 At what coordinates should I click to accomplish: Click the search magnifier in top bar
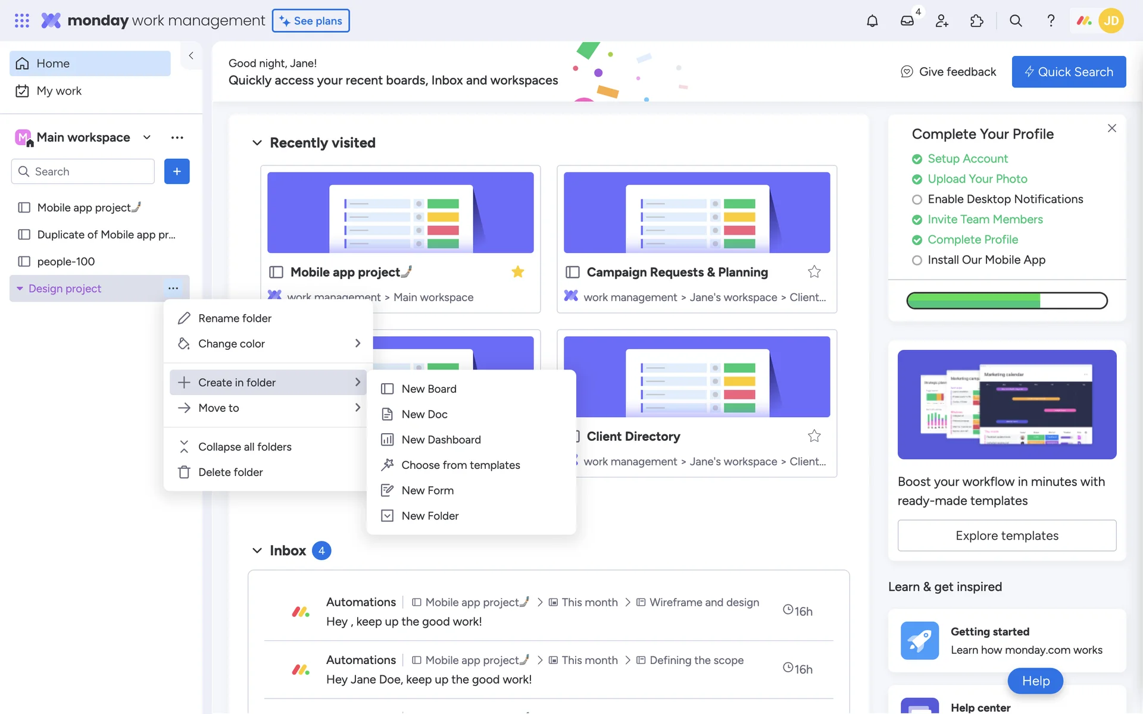1016,21
